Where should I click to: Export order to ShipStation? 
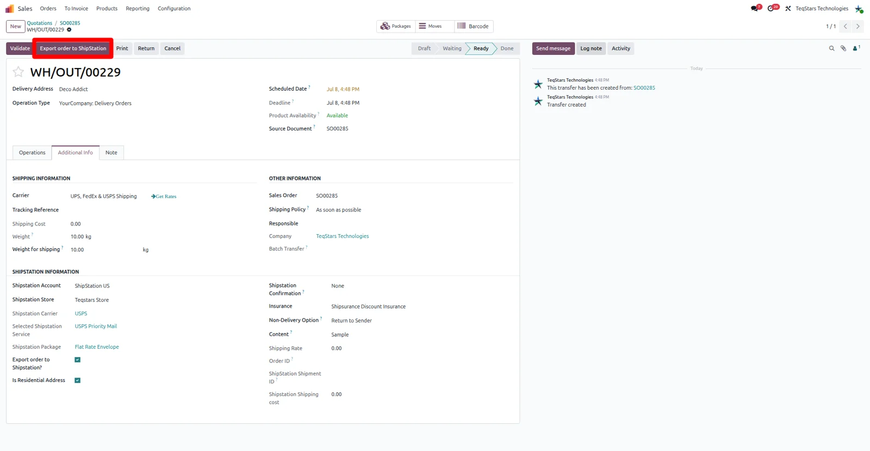coord(73,48)
